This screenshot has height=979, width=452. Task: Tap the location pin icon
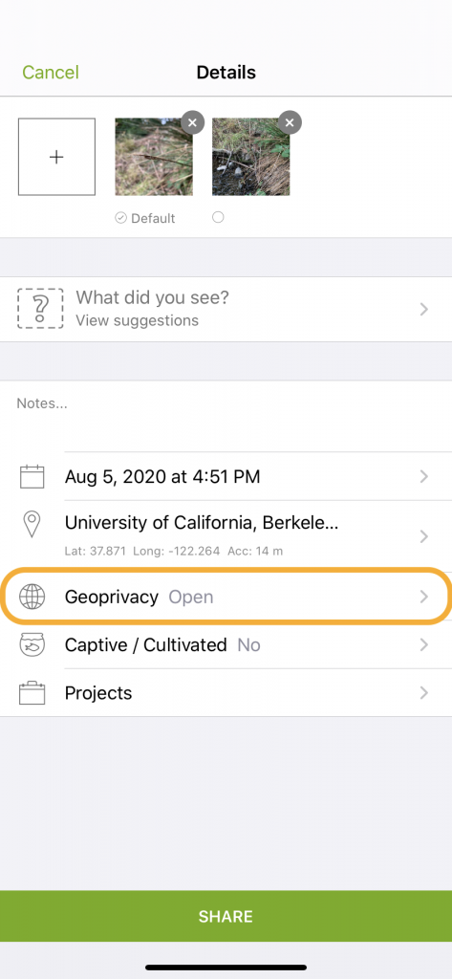tap(32, 525)
